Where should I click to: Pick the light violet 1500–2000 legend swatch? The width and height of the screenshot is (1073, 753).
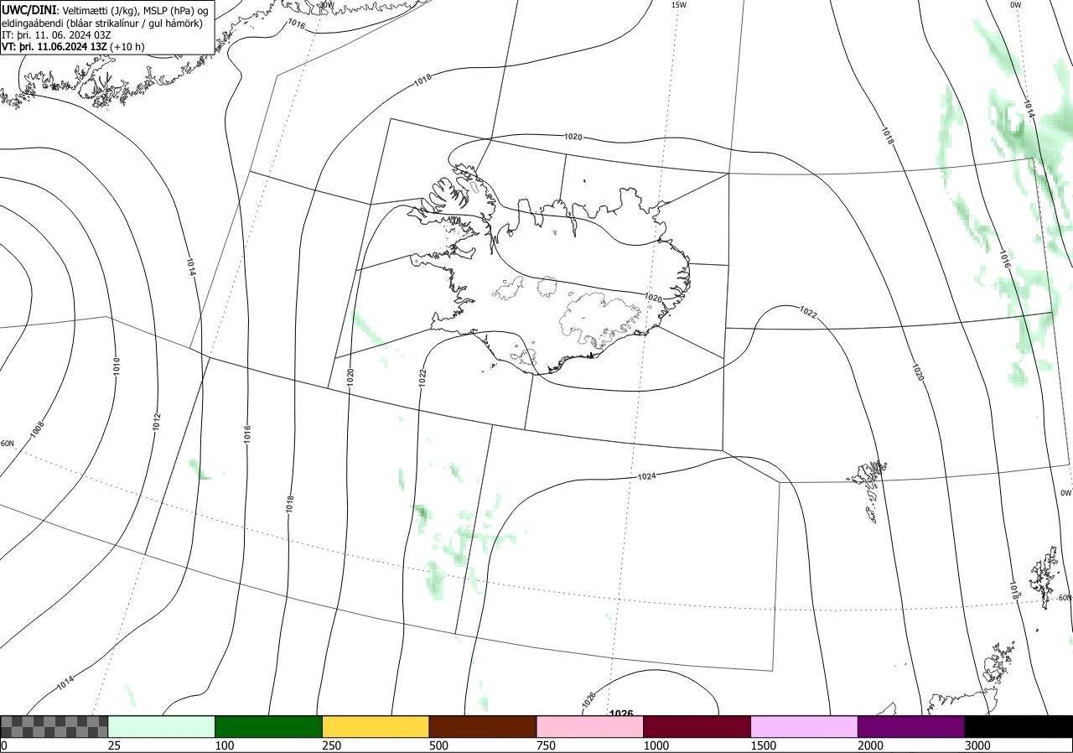pyautogui.click(x=804, y=726)
